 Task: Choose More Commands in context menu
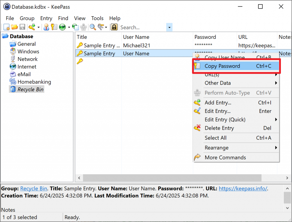[236, 158]
